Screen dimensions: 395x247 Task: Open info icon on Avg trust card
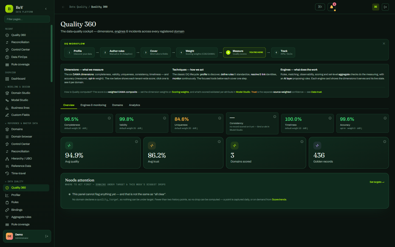[219, 142]
